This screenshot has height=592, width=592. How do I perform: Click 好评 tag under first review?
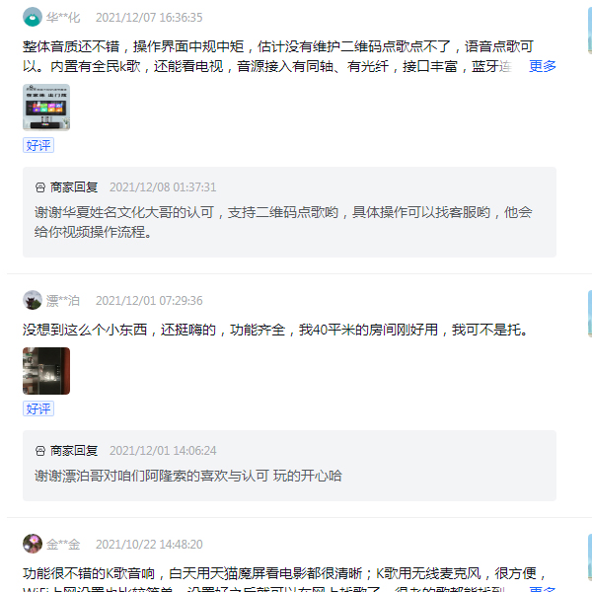click(x=38, y=145)
